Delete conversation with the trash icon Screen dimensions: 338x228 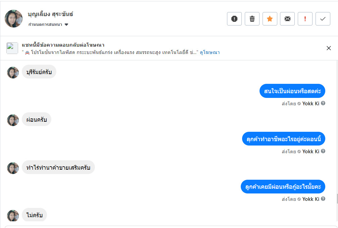(x=252, y=19)
